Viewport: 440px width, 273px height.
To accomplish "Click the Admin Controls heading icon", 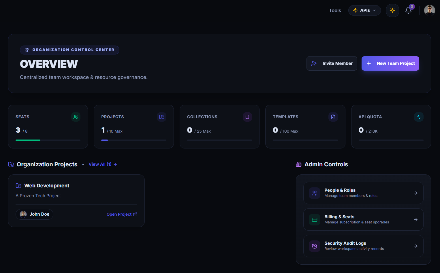I will pyautogui.click(x=299, y=164).
